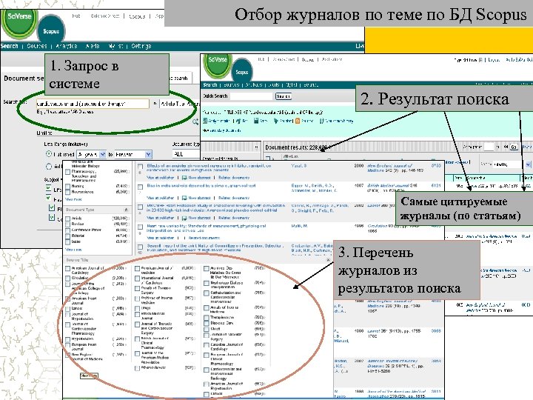Click the Show abstract icon for the first result
533x400 pixels.
point(184,178)
